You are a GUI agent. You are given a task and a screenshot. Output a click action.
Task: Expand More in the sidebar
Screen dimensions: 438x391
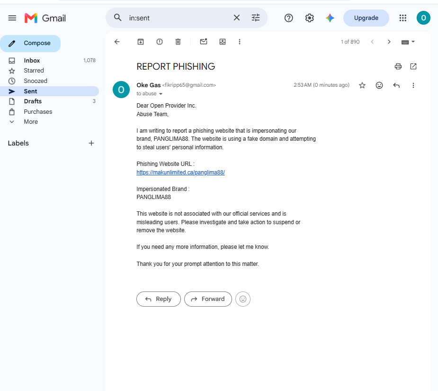tap(31, 122)
